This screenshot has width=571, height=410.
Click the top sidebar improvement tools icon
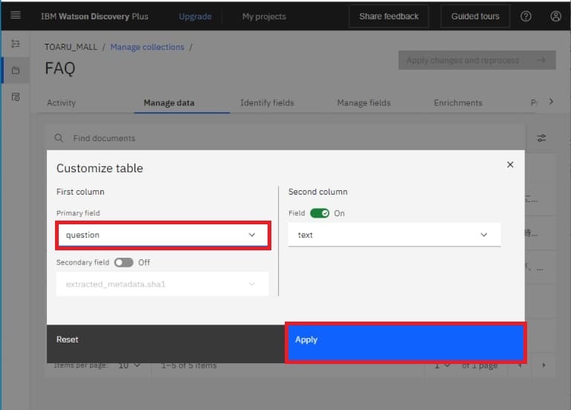[16, 45]
